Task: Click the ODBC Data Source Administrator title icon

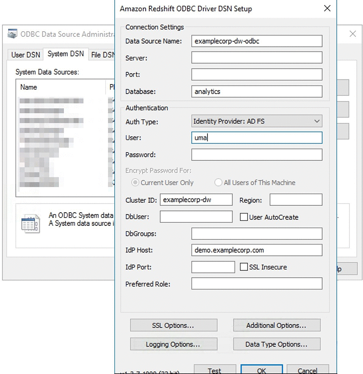Action: pos(12,34)
